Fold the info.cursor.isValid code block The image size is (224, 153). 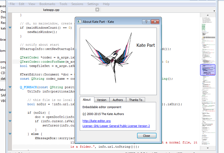click(10, 121)
